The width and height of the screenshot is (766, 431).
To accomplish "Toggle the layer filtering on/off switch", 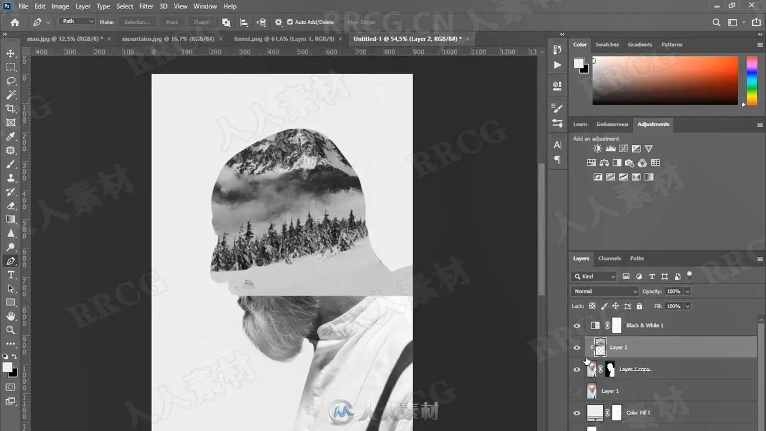I will [689, 275].
